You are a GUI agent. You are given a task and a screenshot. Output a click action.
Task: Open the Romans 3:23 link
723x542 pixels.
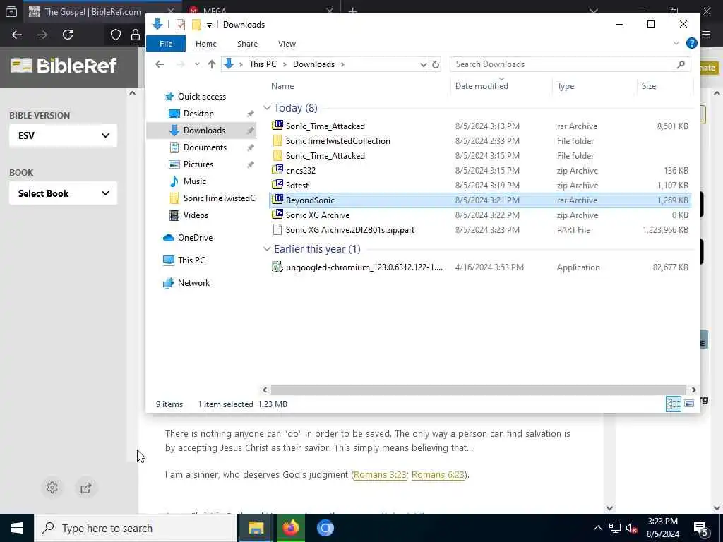[379, 475]
